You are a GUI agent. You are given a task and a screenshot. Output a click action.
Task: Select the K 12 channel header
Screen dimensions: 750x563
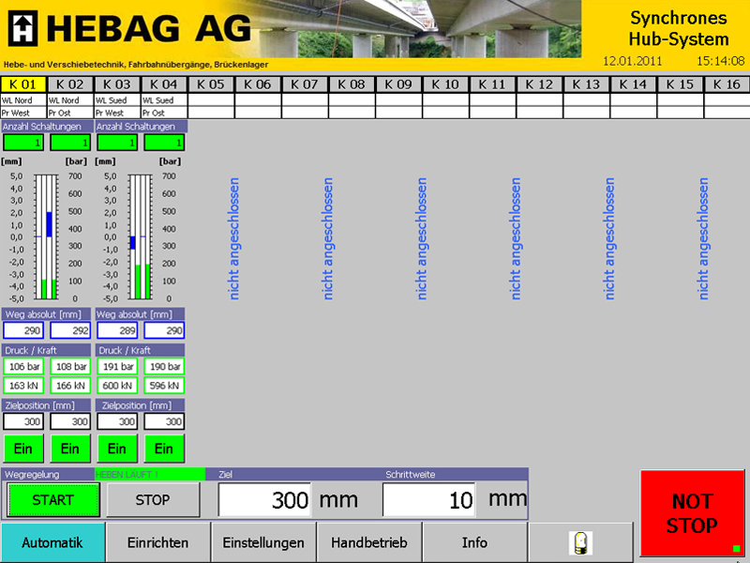click(x=539, y=84)
